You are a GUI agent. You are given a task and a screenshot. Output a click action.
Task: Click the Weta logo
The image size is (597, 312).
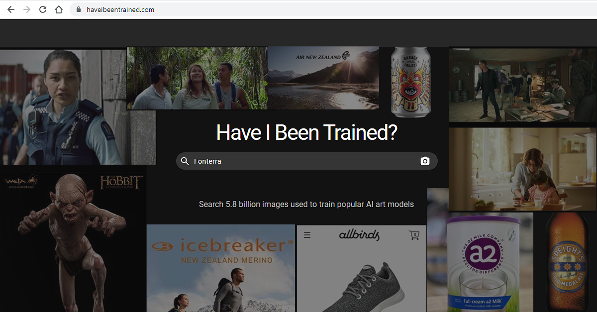point(21,182)
